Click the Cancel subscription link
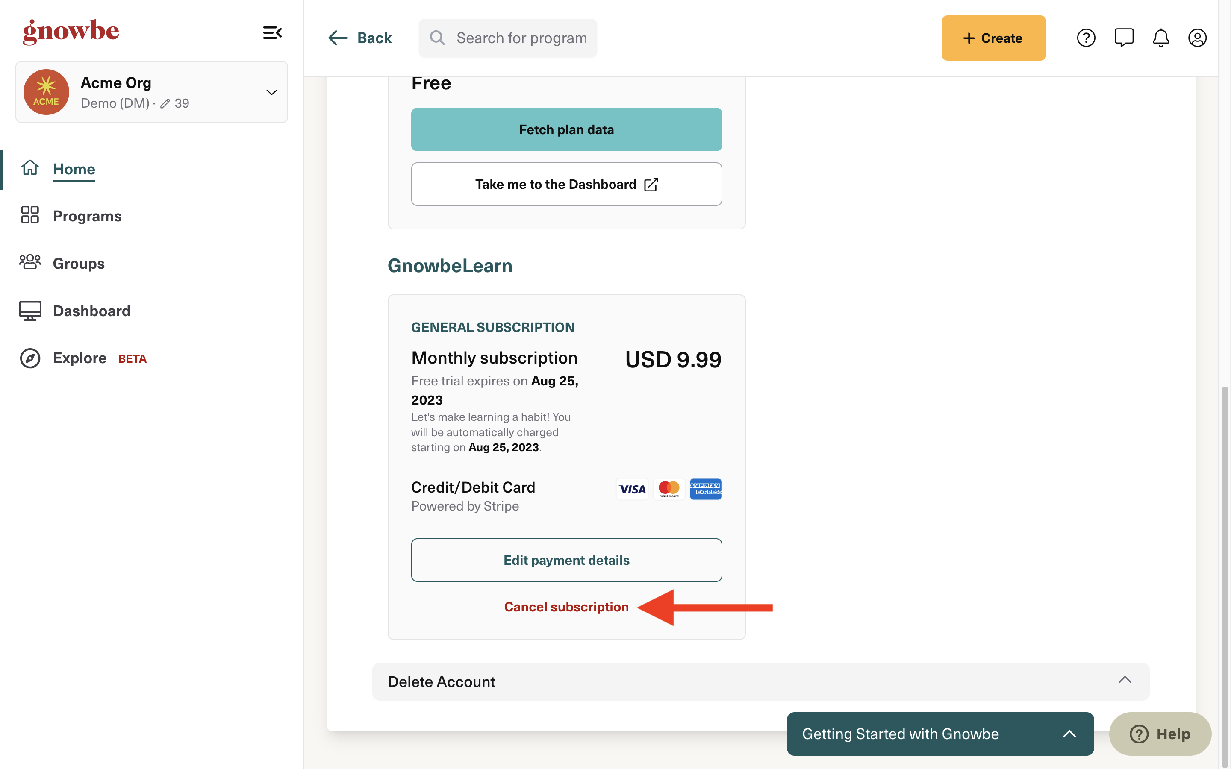The width and height of the screenshot is (1231, 769). point(566,607)
